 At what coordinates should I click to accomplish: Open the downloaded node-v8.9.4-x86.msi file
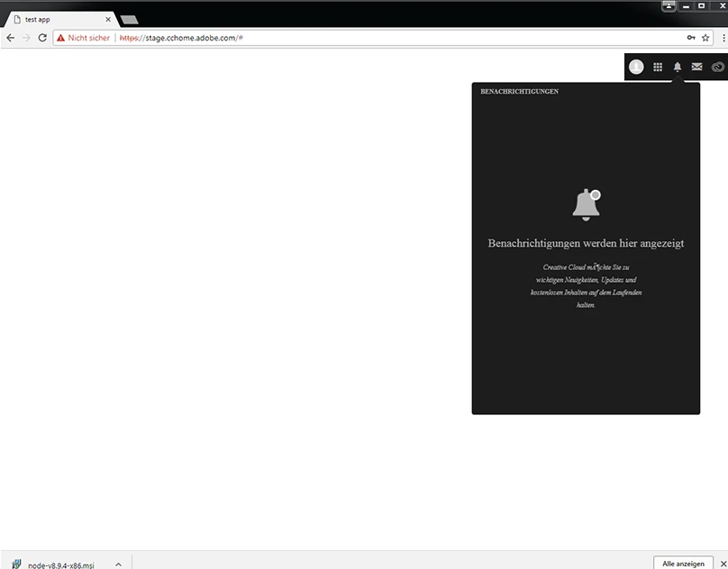[x=59, y=564]
